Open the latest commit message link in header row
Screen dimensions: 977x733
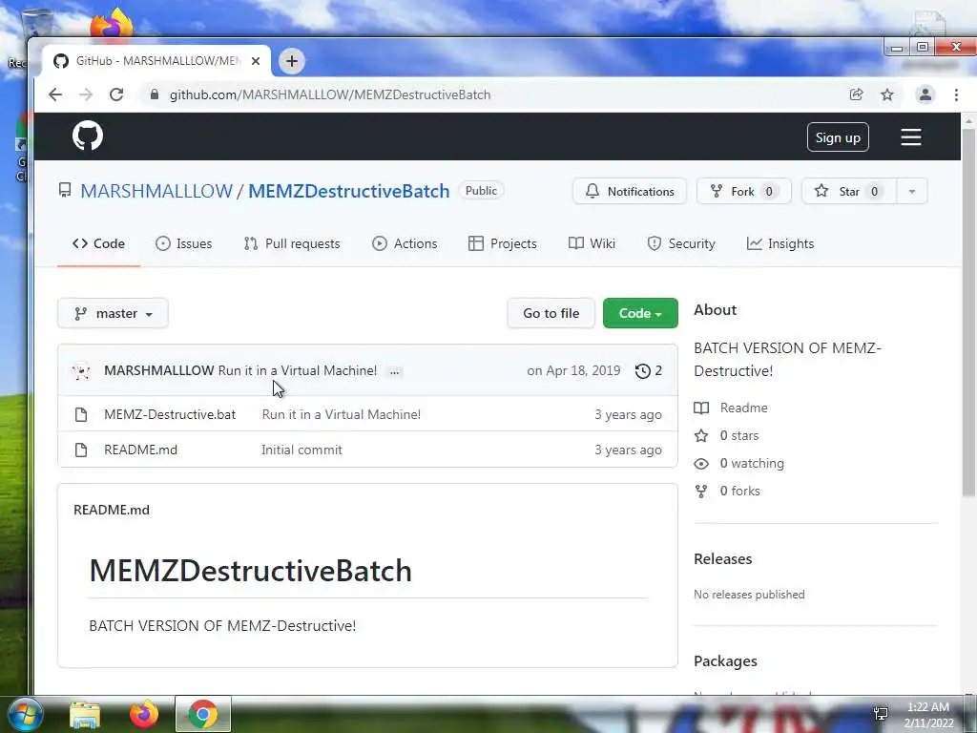(x=298, y=370)
